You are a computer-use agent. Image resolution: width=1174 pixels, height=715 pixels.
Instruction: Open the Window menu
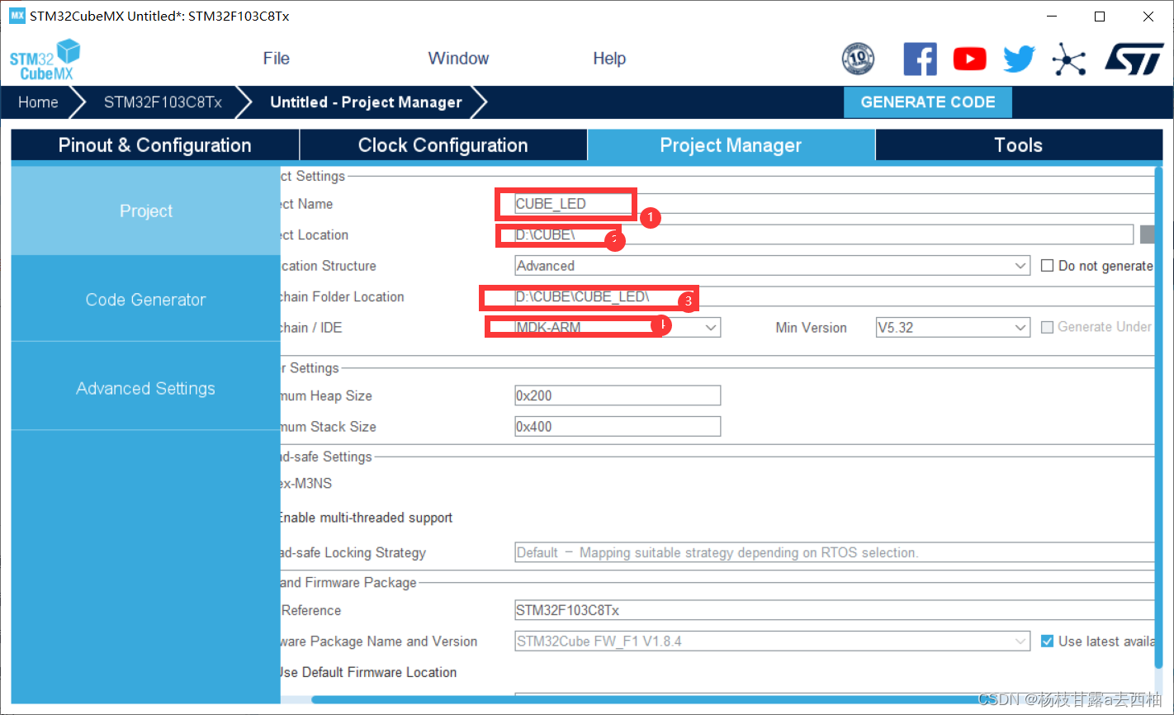coord(458,59)
